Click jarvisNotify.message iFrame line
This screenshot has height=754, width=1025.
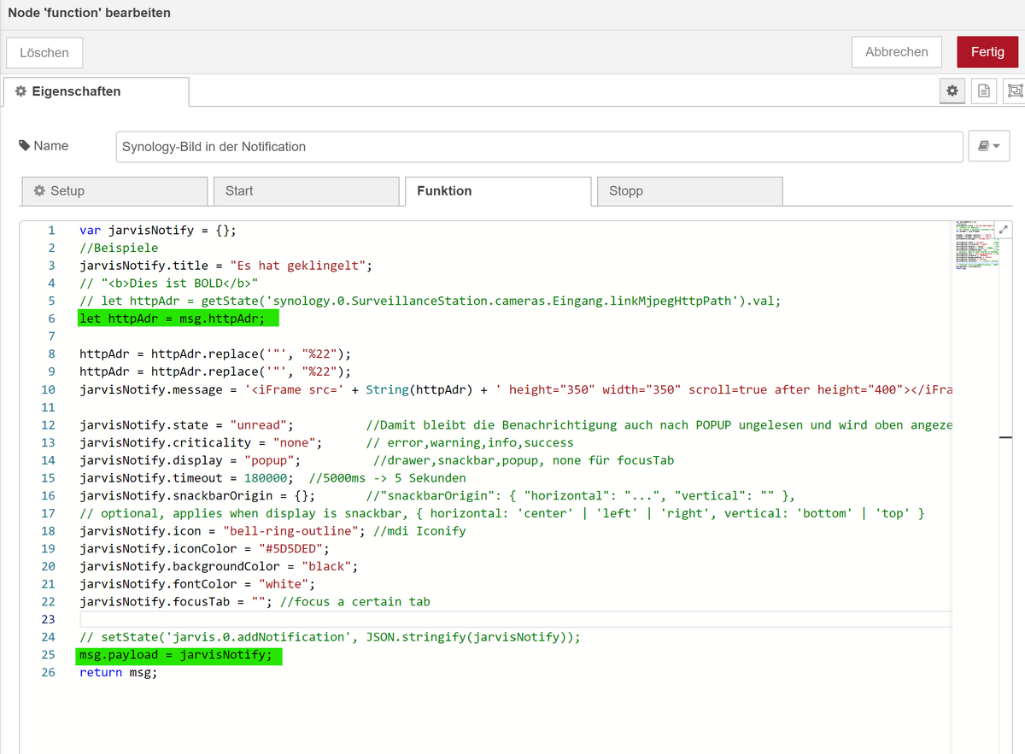pos(515,389)
